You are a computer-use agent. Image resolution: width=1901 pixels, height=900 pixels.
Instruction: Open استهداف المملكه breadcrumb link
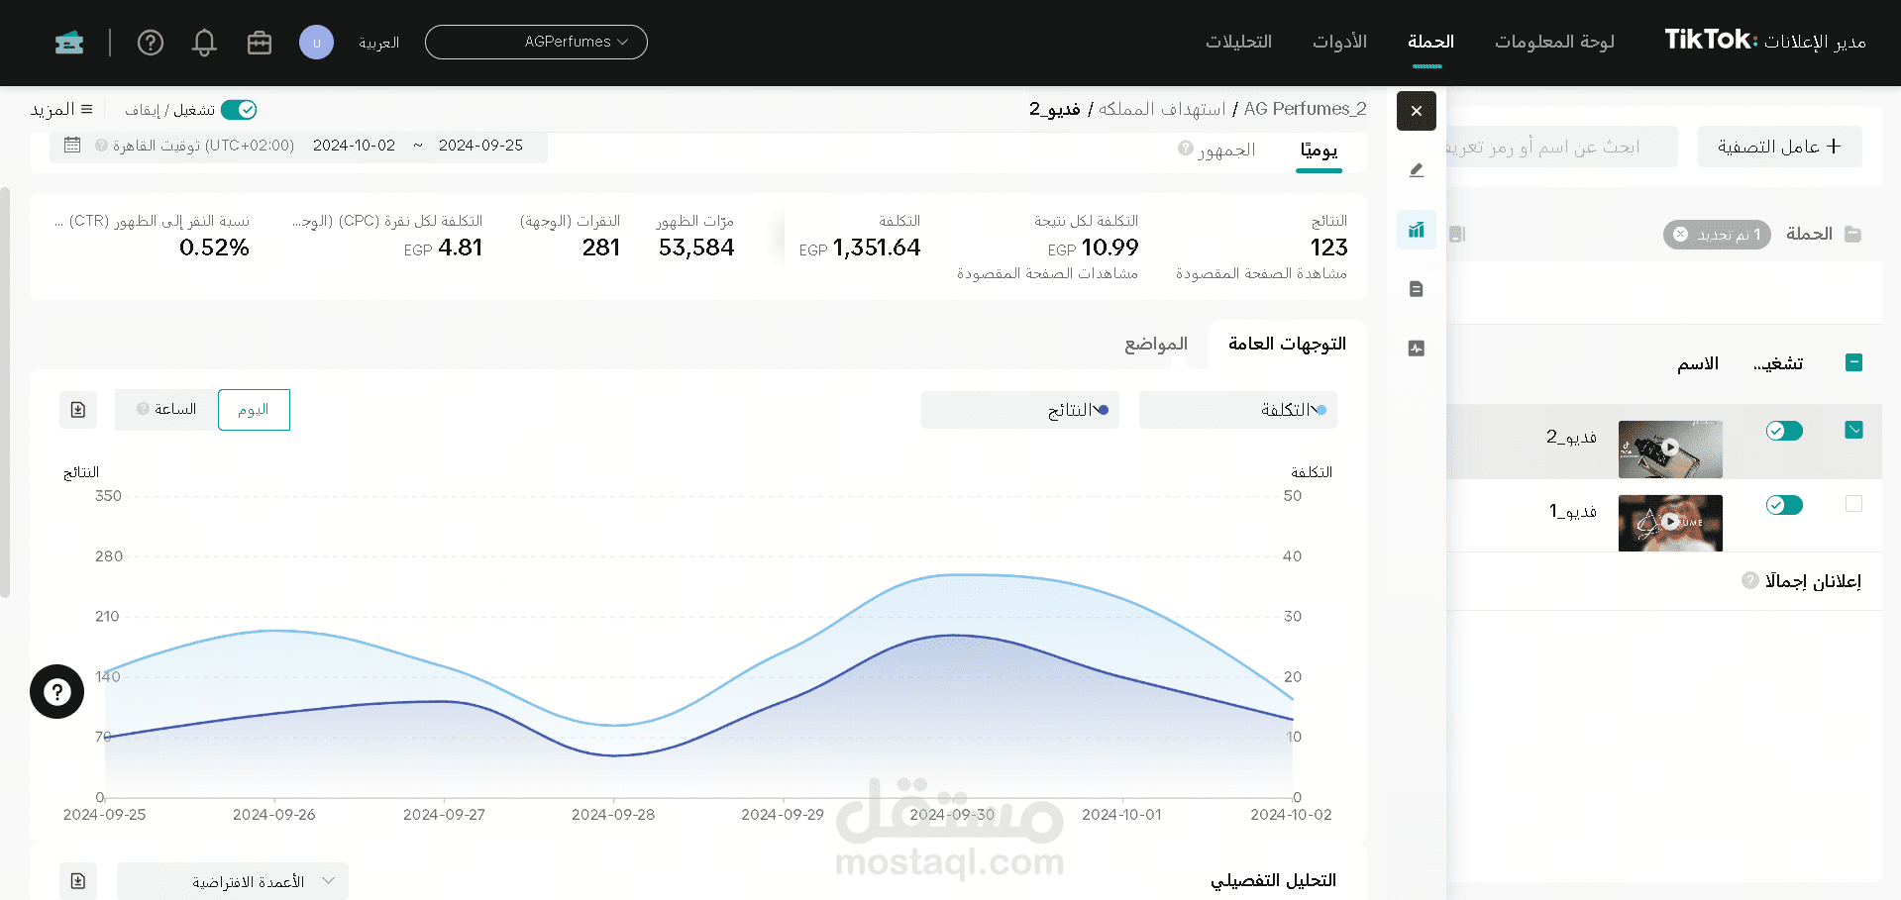click(x=1162, y=109)
